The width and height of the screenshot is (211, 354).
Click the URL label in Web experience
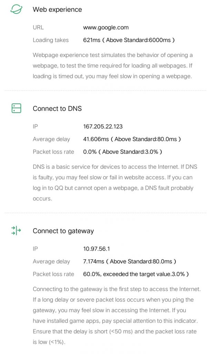(x=38, y=28)
